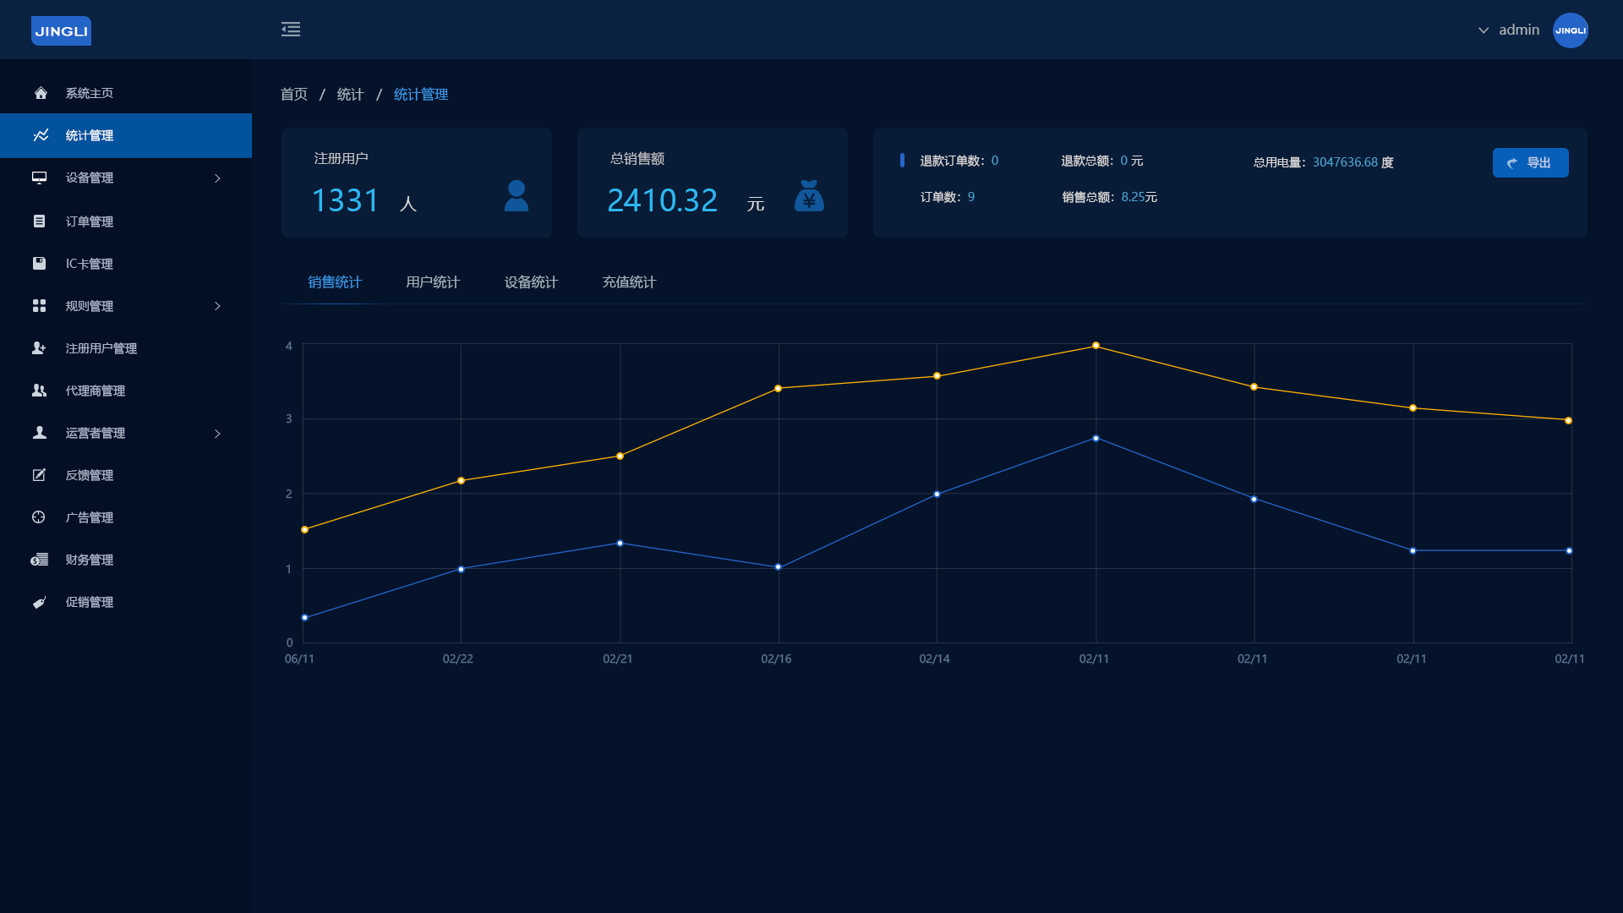Switch to the 用户统计 tab

pyautogui.click(x=433, y=282)
